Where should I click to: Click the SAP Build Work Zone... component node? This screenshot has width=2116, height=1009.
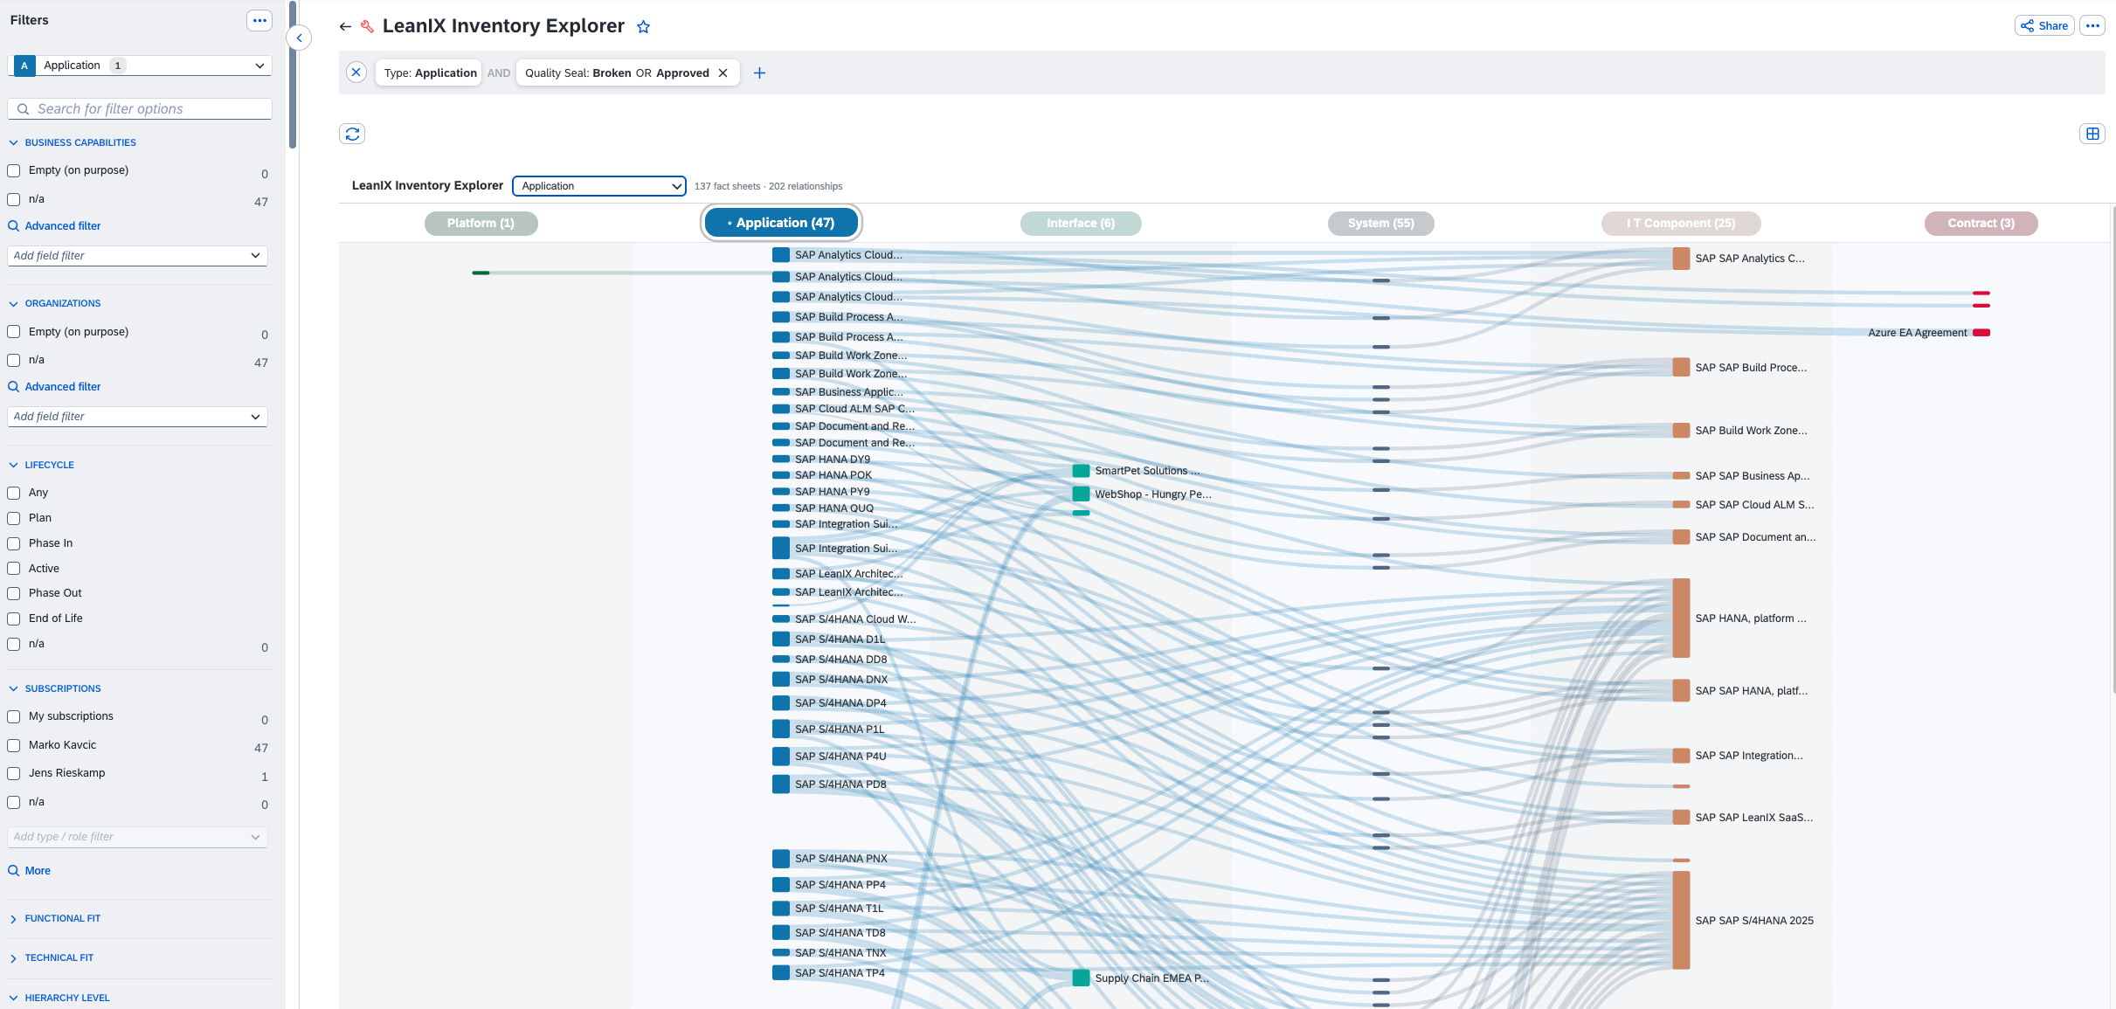click(1681, 431)
